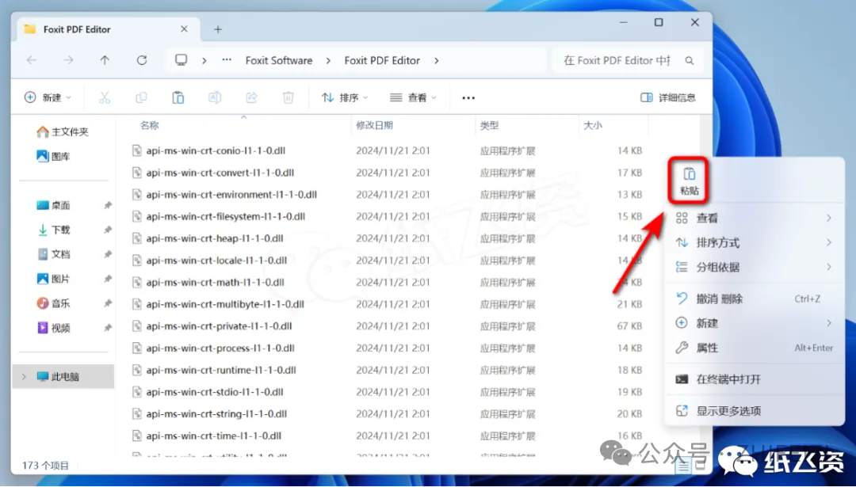Click the Delete trash icon in toolbar

(x=288, y=97)
